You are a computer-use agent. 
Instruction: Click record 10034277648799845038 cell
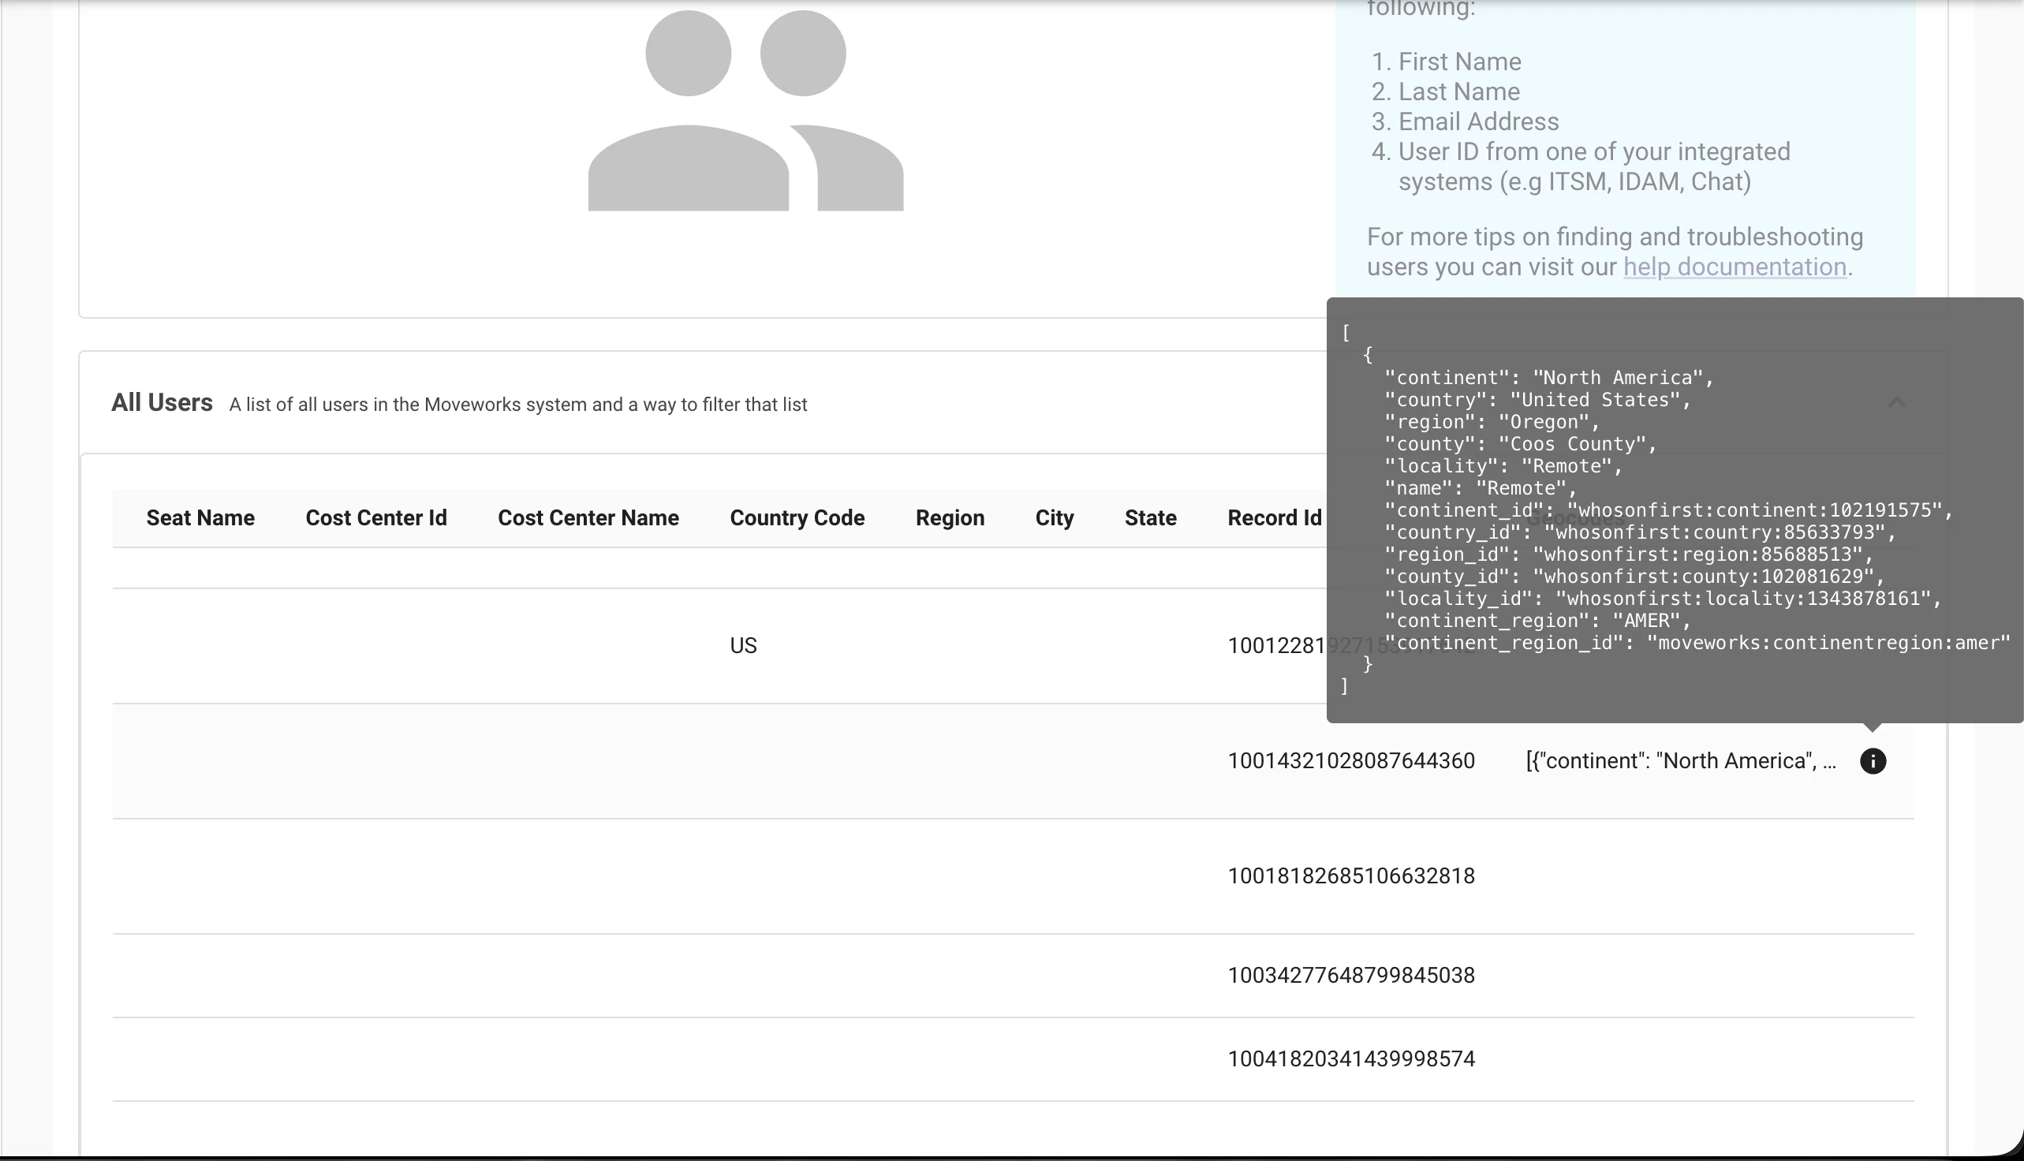(1351, 975)
